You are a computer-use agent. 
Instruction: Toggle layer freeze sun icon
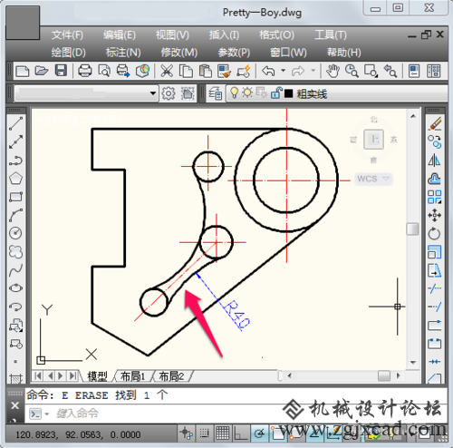point(247,93)
